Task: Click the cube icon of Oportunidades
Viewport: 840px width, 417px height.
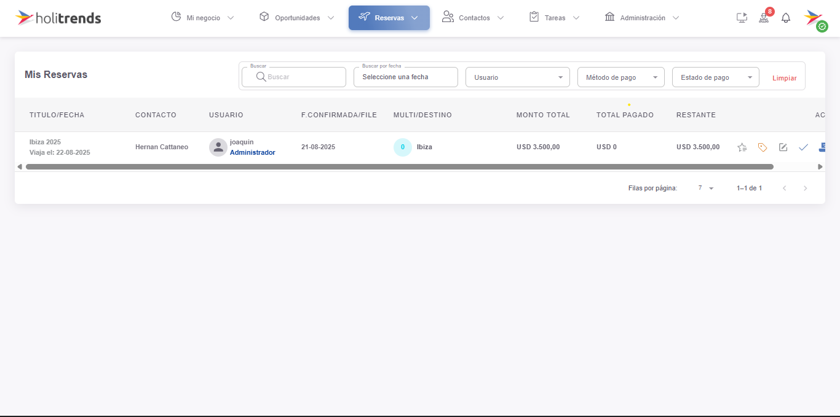Action: [x=264, y=17]
